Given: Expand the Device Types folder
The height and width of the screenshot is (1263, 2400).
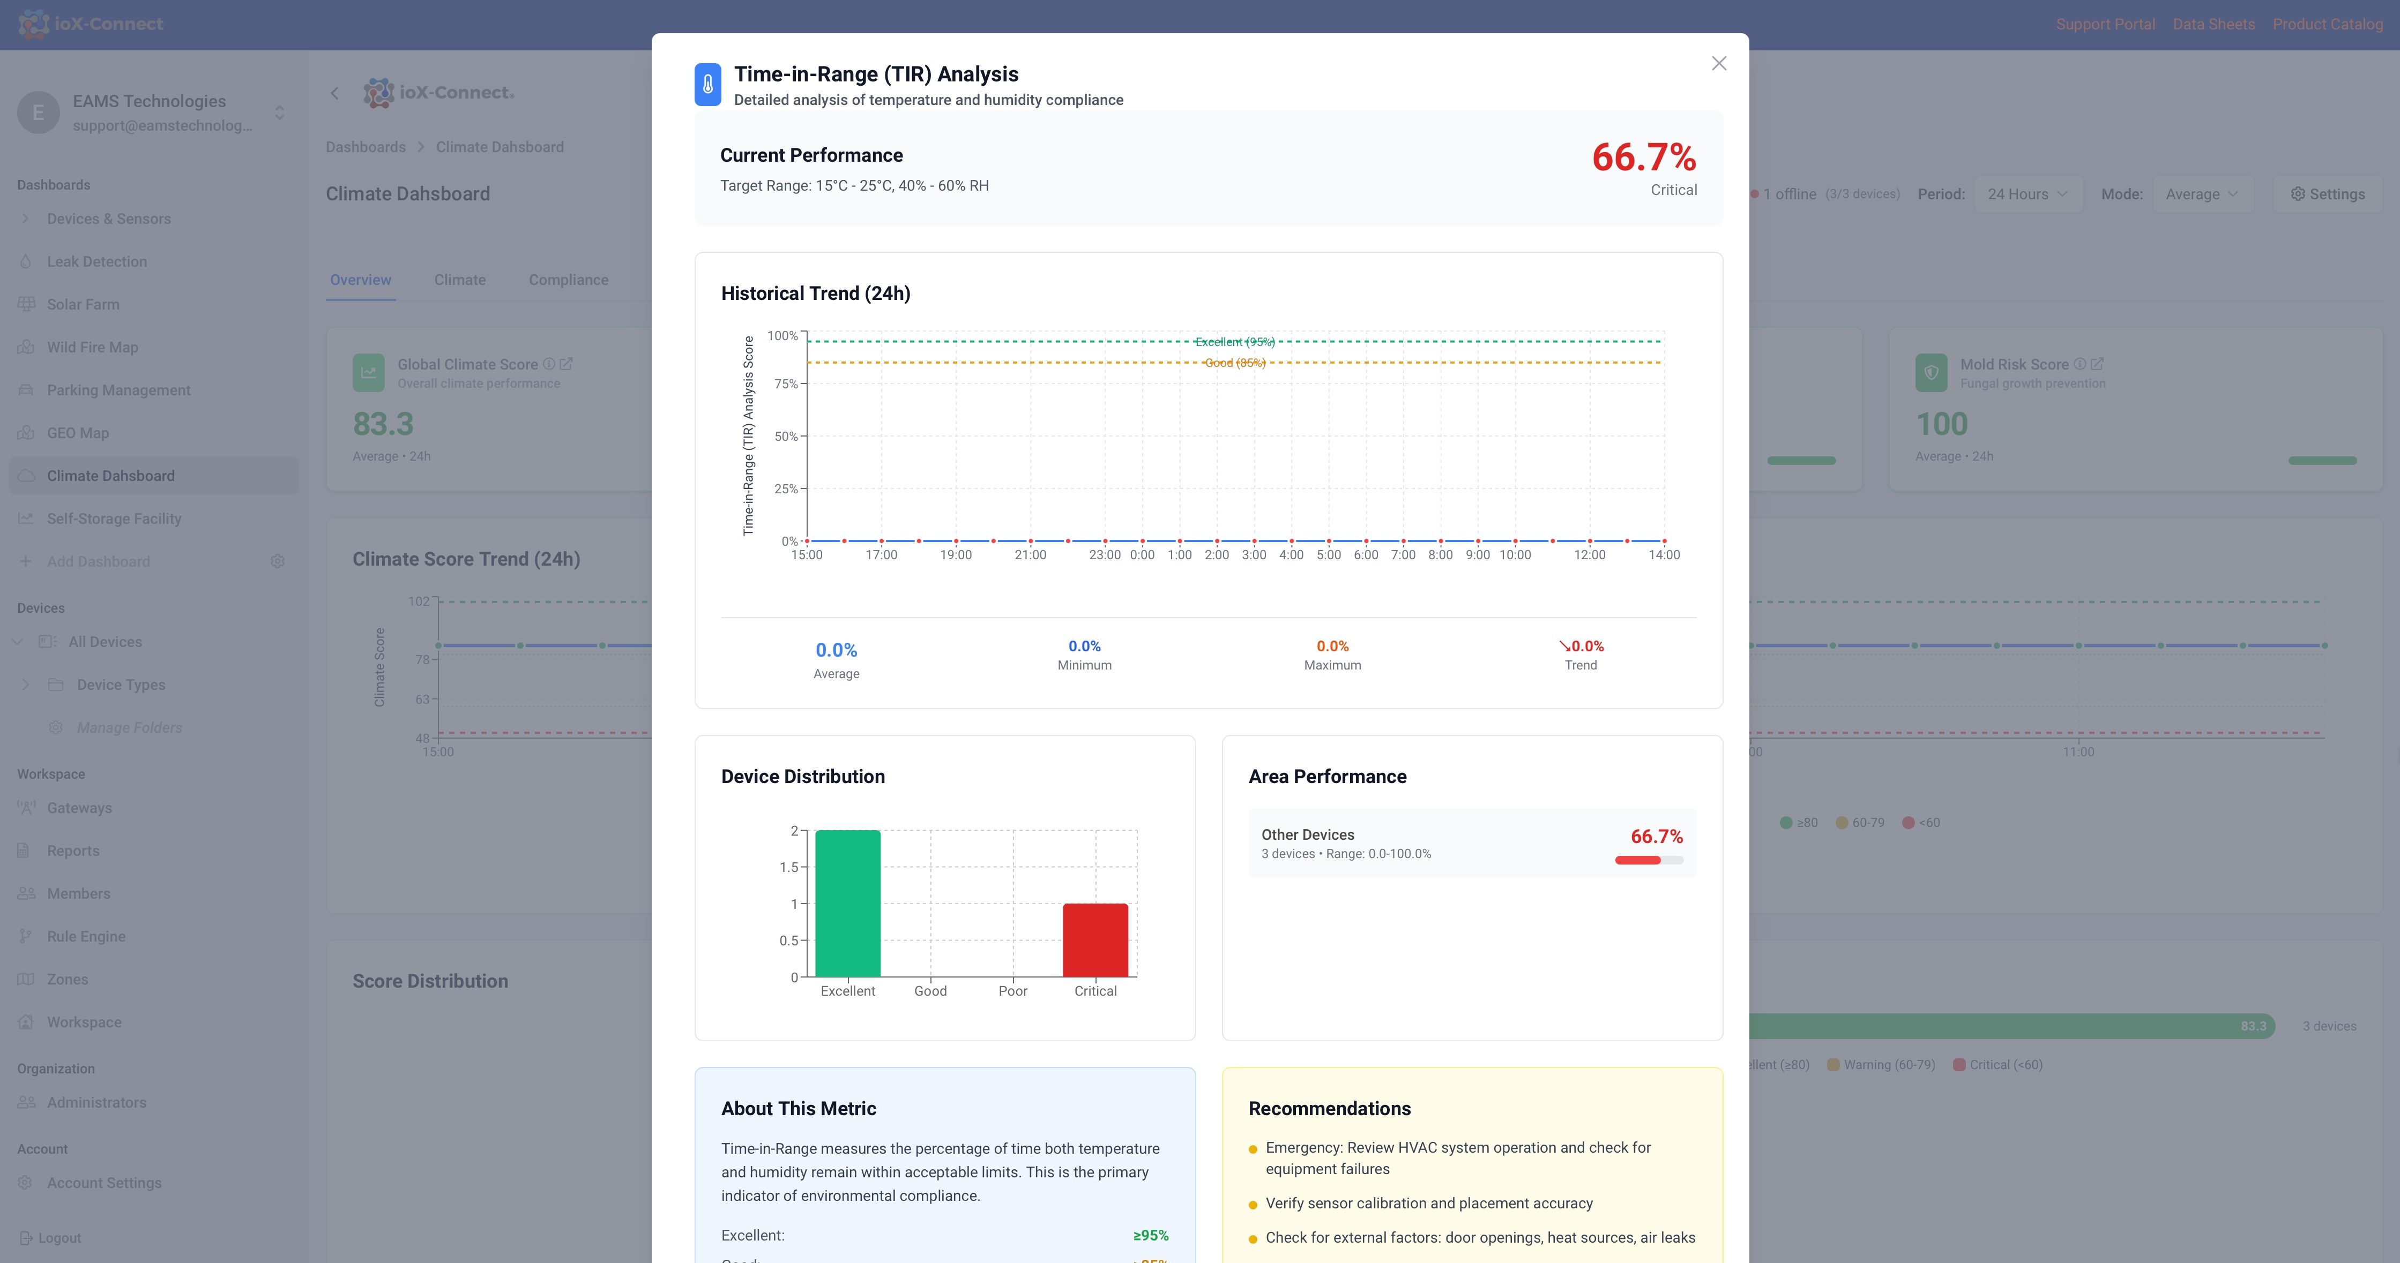Looking at the screenshot, I should [25, 685].
